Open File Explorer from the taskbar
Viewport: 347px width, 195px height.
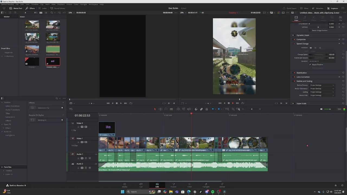[x=171, y=192]
